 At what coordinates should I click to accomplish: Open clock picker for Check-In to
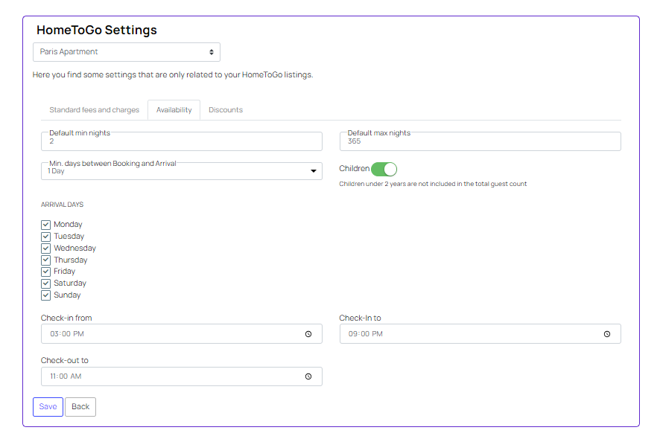(606, 334)
